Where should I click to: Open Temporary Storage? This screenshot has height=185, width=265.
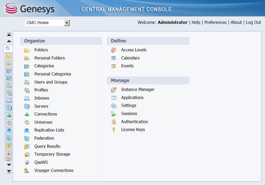[52, 154]
